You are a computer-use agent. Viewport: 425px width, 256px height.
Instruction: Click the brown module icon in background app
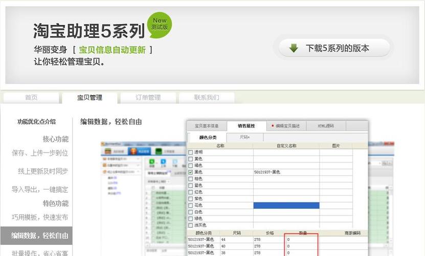(x=108, y=151)
